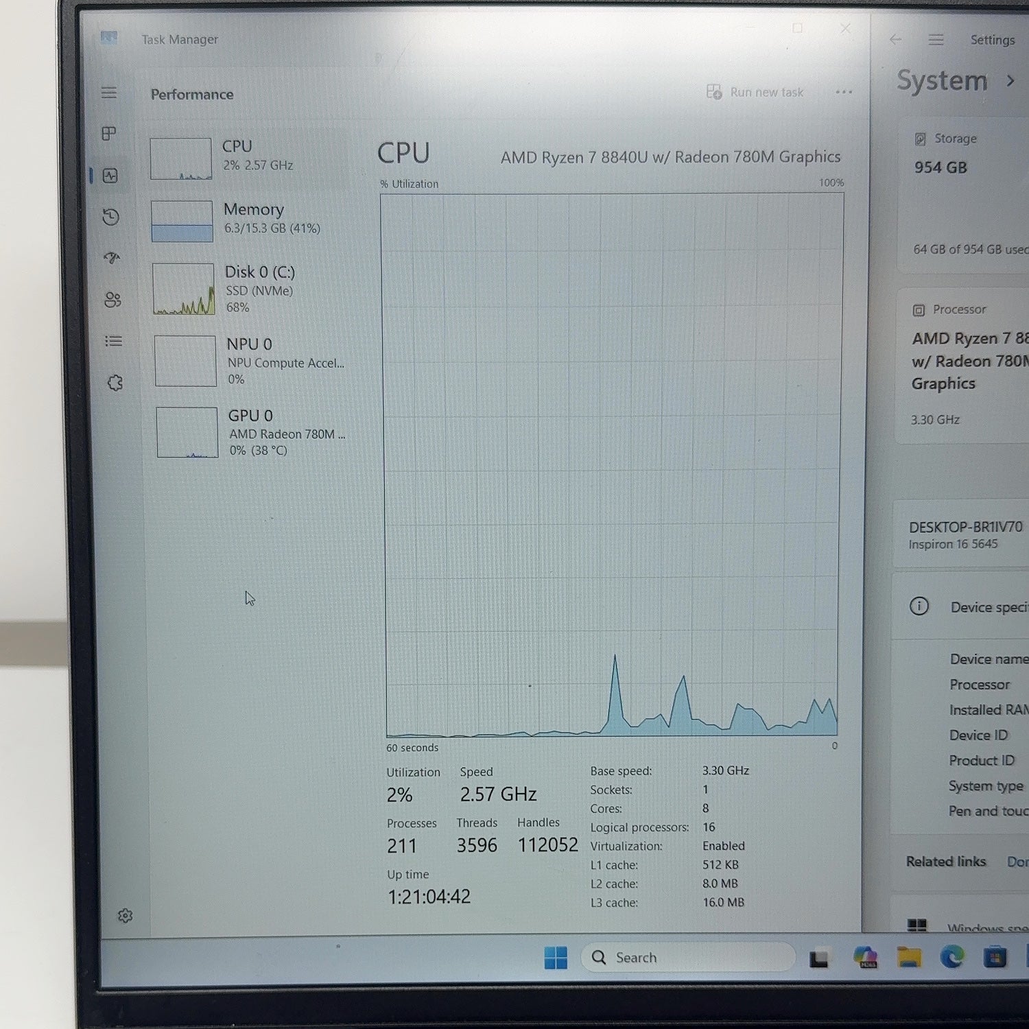Maximize the Task Manager window
1029x1029 pixels.
pos(797,29)
